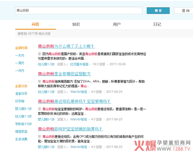Viewport: 193px width, 153px height.
Task: Open the 日记 tab
Action: point(157,24)
